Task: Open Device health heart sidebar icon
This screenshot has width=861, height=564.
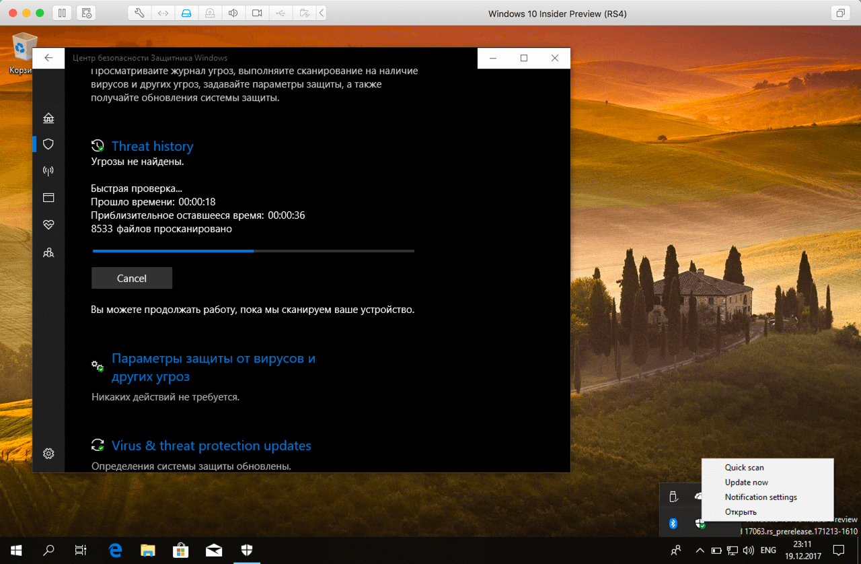Action: 48,225
